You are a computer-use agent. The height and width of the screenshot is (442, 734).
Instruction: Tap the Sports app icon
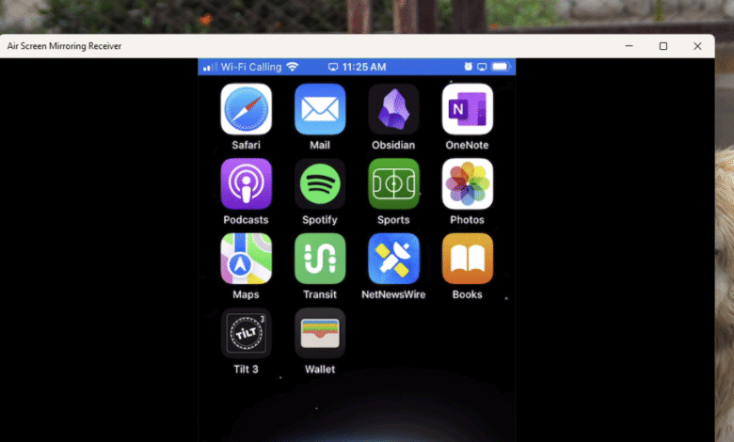click(x=393, y=183)
